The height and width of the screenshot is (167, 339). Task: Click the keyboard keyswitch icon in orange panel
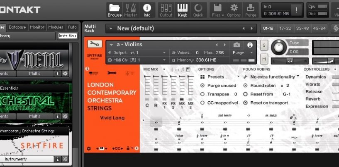point(102,148)
